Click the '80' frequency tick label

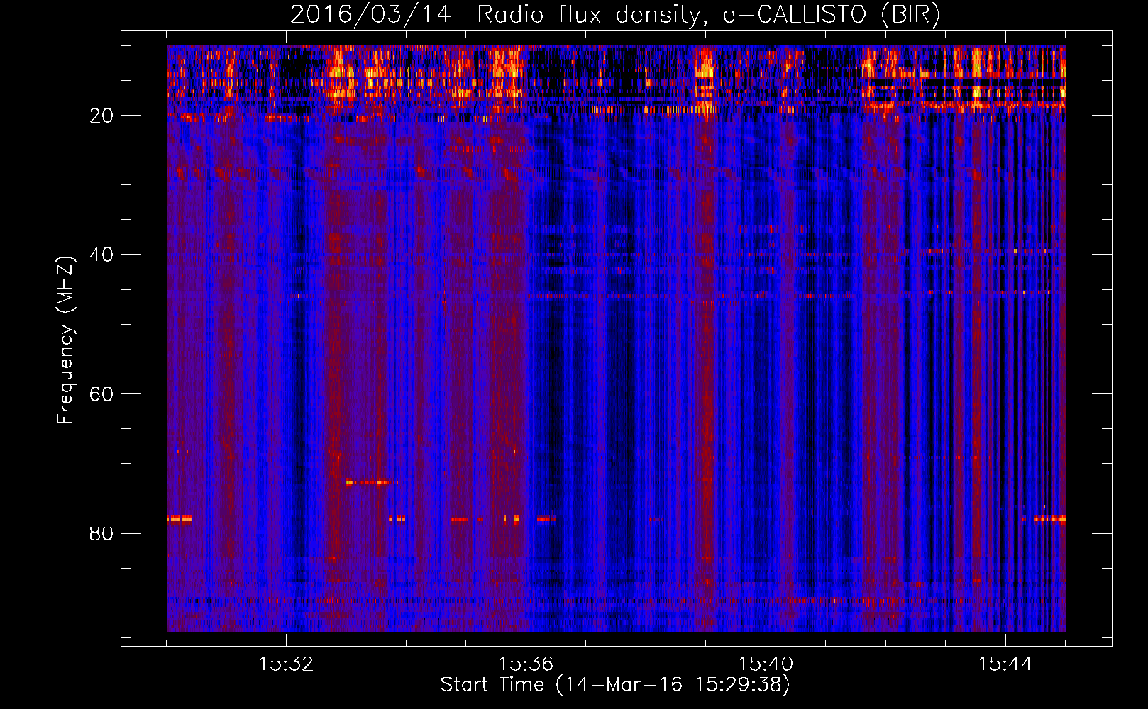click(x=102, y=533)
